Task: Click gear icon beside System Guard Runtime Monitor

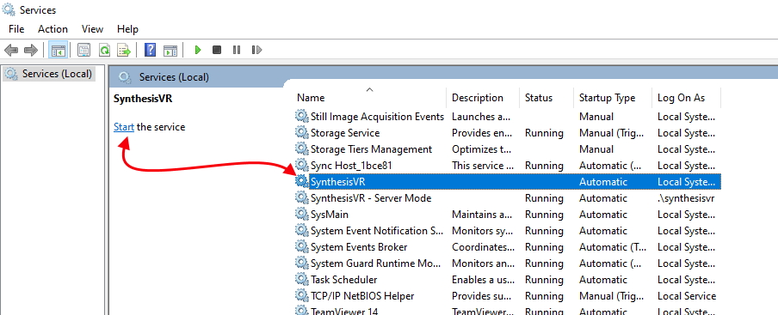Action: (302, 264)
